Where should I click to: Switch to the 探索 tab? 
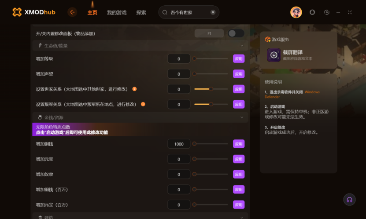click(x=141, y=13)
